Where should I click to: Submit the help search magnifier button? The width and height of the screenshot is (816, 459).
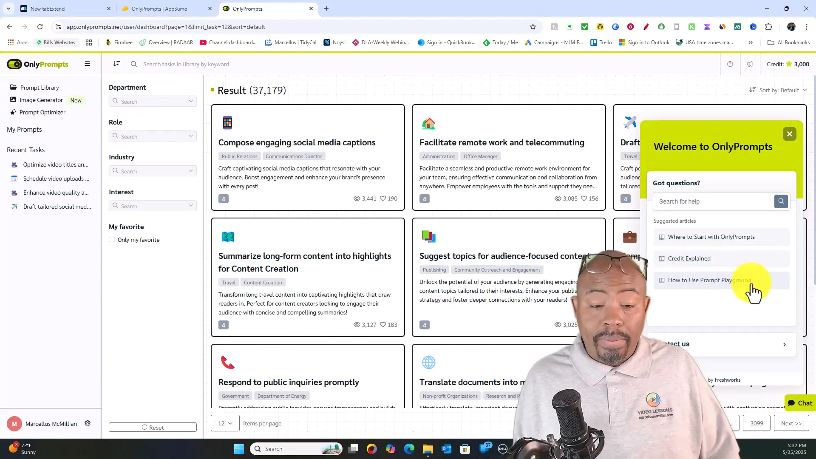(781, 201)
